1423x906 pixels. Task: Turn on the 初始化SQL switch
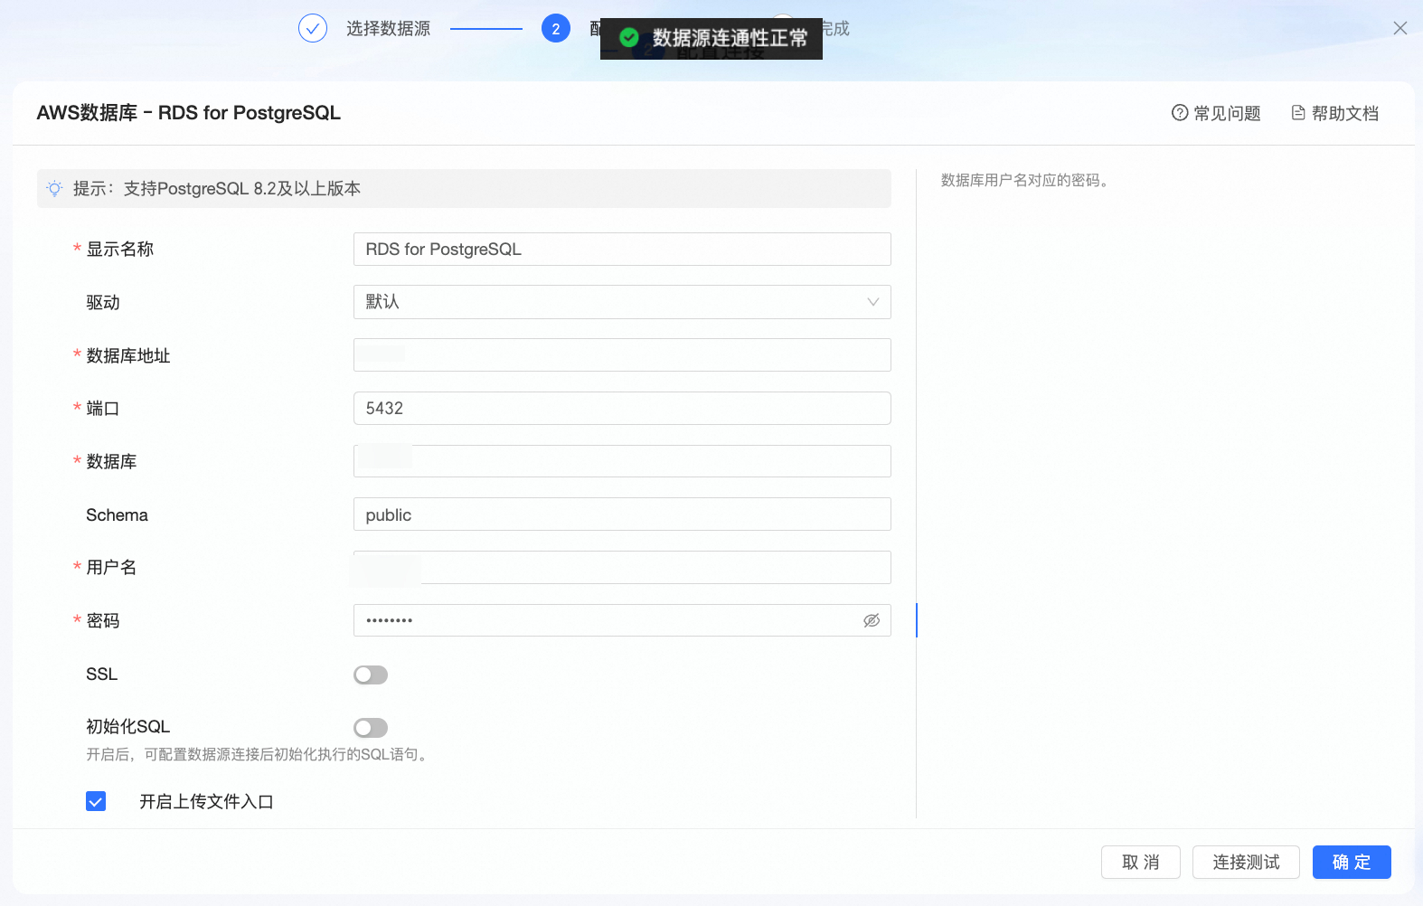pos(371,728)
